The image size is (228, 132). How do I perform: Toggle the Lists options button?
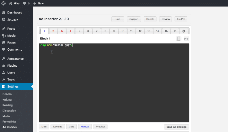click(x=72, y=127)
